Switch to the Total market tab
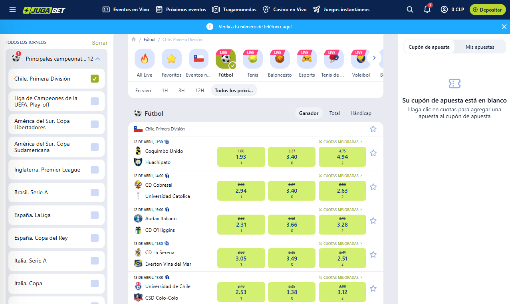Viewport: 510px width, 304px height. 335,113
